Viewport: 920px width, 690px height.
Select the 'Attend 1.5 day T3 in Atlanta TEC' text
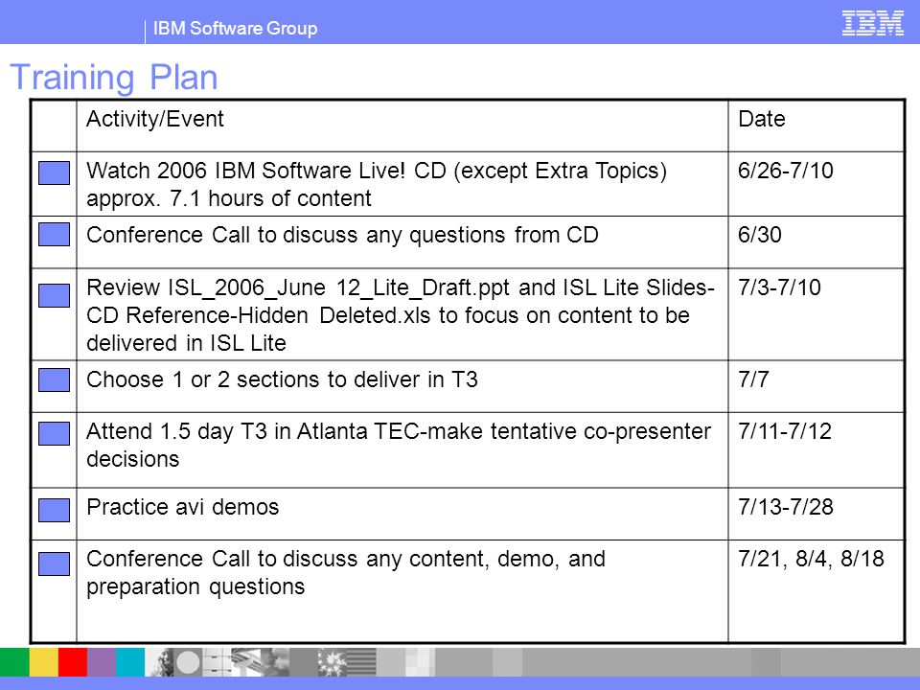(x=399, y=445)
